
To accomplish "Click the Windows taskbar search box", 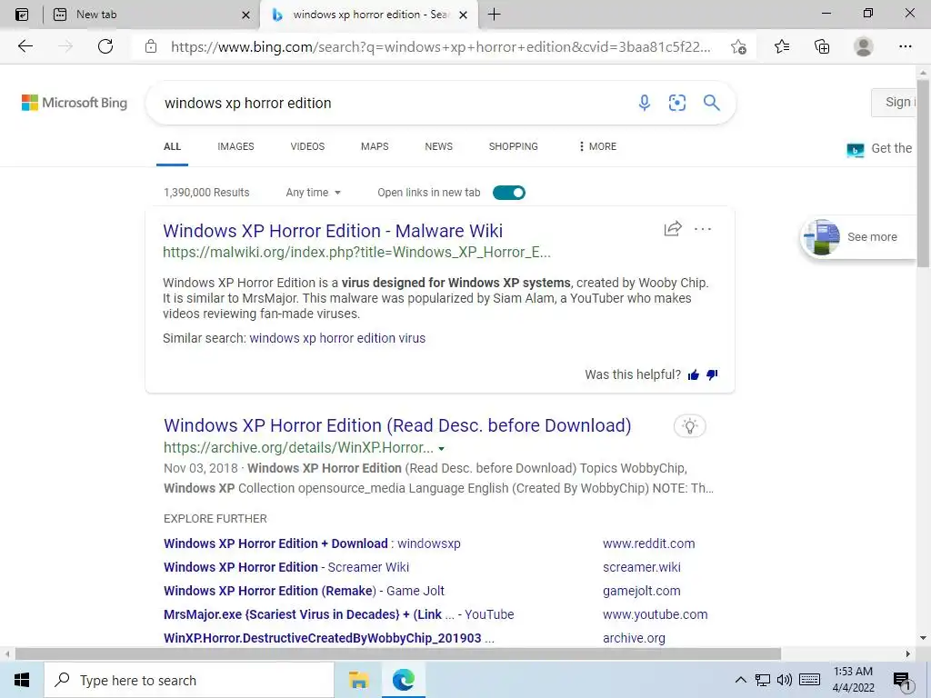I will tap(189, 680).
